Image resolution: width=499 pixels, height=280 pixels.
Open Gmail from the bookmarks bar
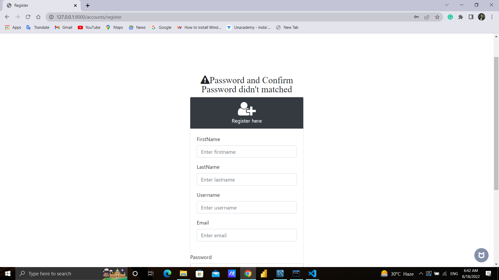click(63, 27)
